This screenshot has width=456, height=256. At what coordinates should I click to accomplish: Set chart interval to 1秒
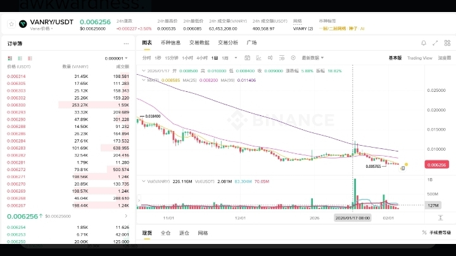(158, 58)
